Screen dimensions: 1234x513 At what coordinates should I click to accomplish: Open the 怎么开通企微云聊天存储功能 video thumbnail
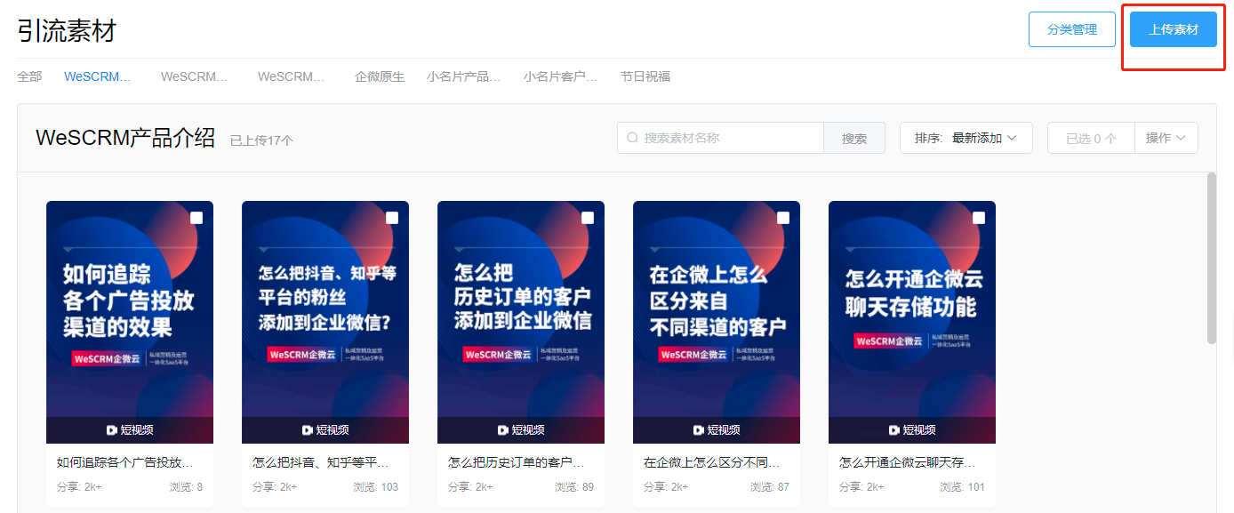(x=912, y=322)
